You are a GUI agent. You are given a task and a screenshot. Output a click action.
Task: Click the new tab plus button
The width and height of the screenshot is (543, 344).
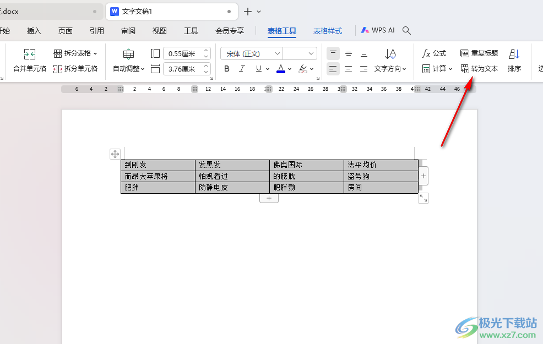click(x=248, y=12)
